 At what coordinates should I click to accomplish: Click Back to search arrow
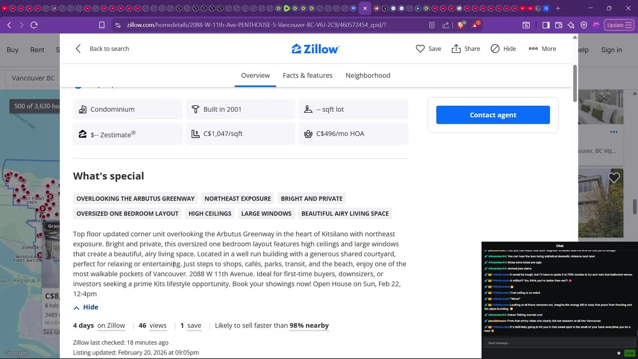[78, 48]
